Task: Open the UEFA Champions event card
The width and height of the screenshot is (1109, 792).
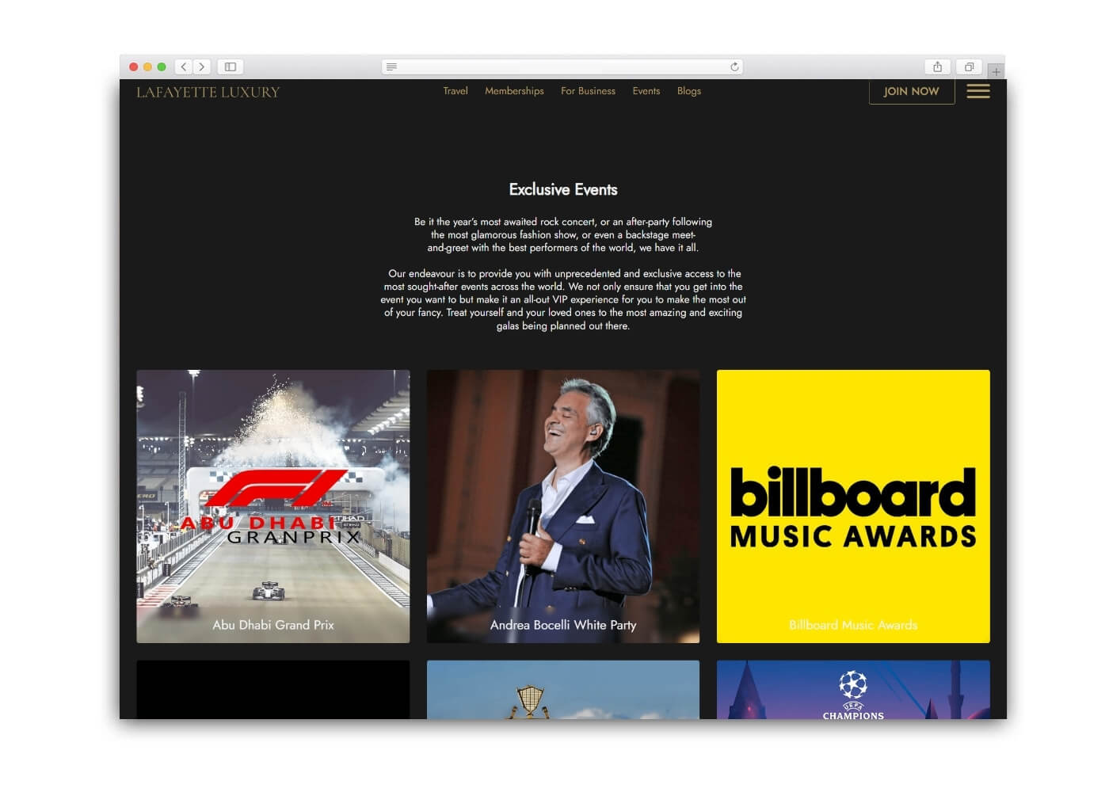Action: pos(853,690)
